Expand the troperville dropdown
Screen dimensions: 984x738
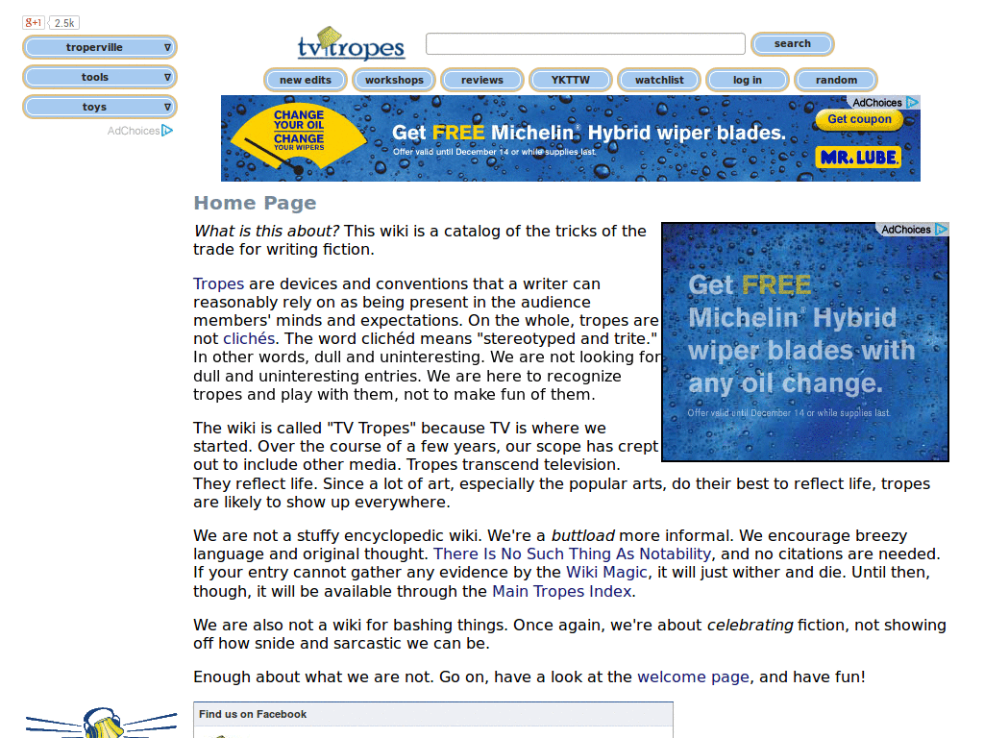tap(100, 47)
